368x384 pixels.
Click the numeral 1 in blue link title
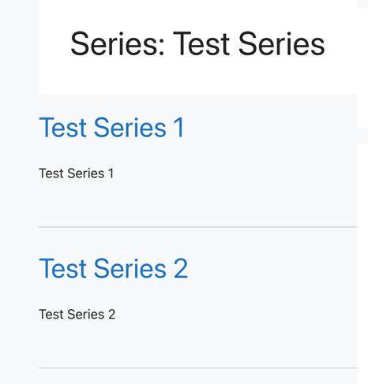178,128
